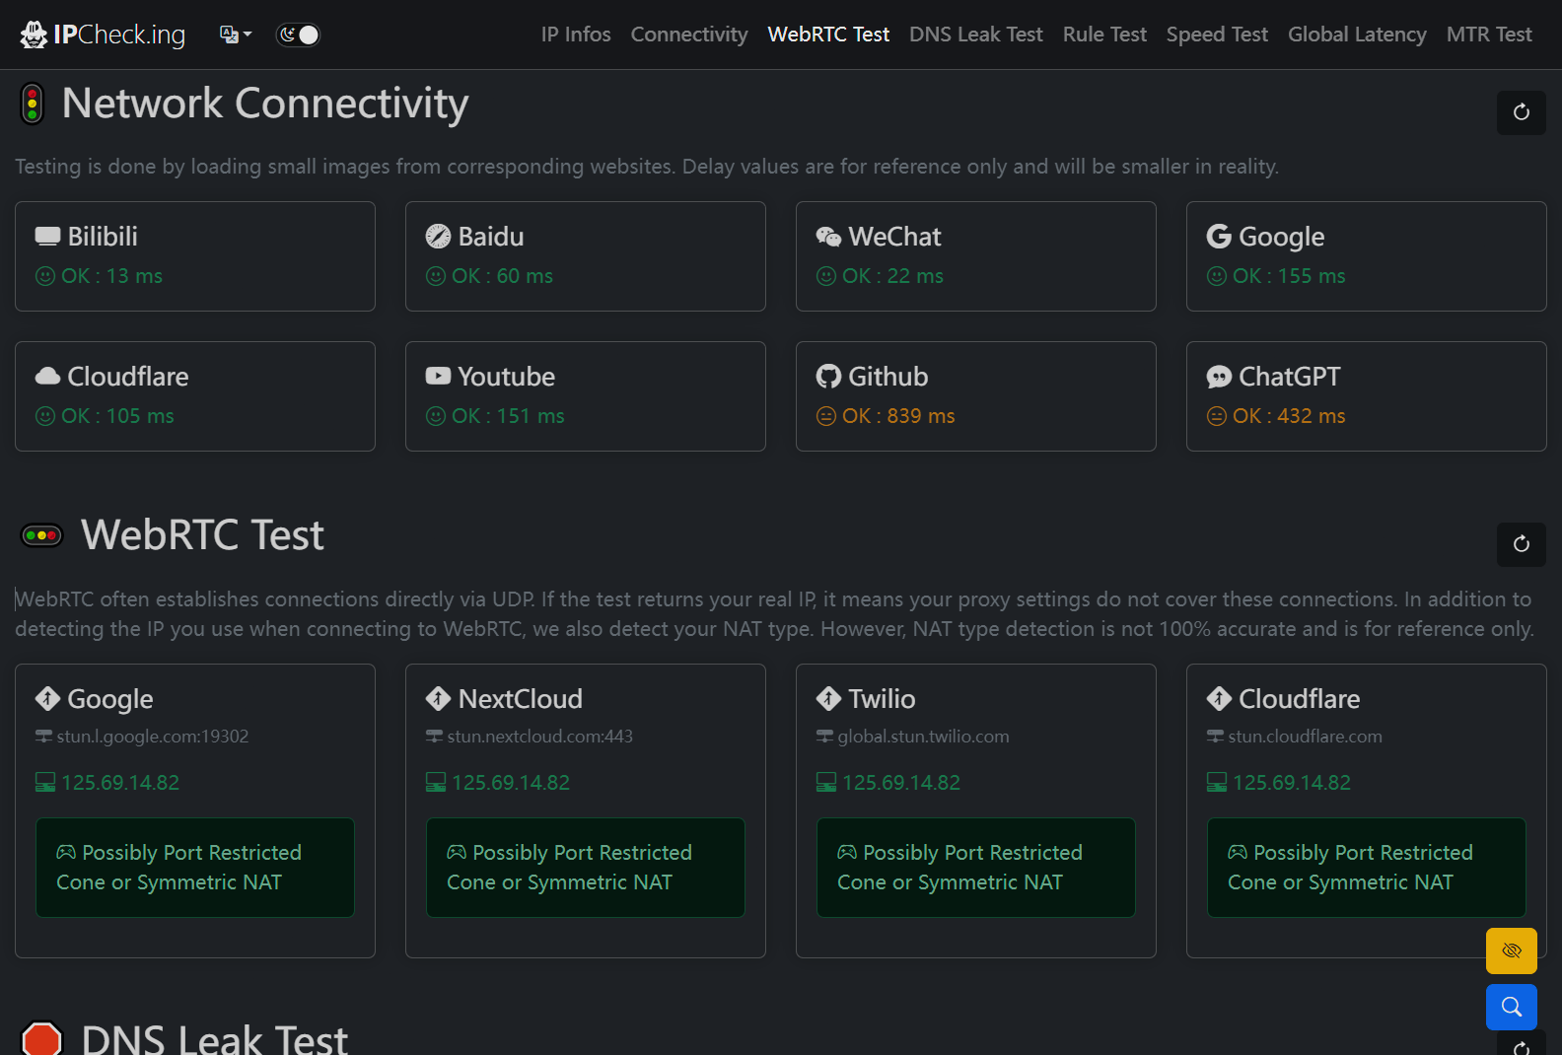This screenshot has width=1562, height=1055.
Task: Click the Cloudflare cloud icon
Action: coord(47,377)
